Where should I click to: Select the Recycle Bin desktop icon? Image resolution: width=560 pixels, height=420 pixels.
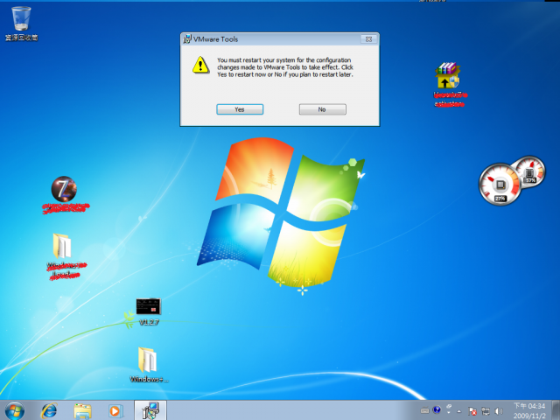click(21, 24)
